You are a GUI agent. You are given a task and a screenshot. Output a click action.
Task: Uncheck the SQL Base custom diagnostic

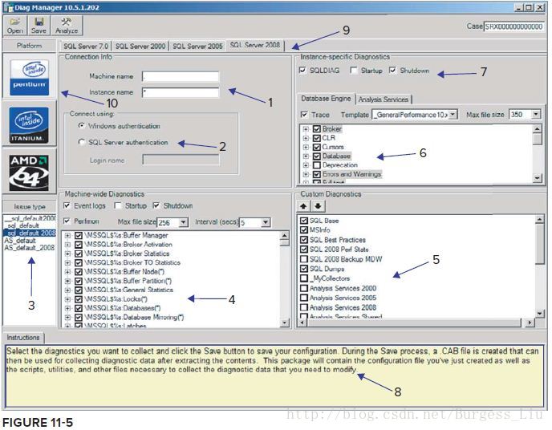(304, 221)
